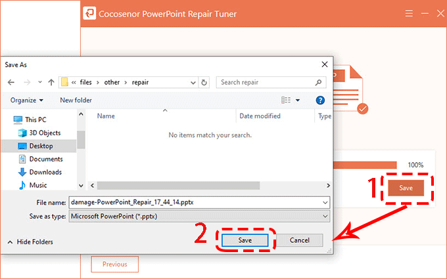Screen dimensions: 447x279
Task: Click Save in the Save As dialog
Action: point(245,240)
